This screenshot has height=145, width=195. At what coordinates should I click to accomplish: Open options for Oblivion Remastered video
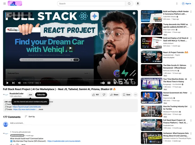coord(191,66)
